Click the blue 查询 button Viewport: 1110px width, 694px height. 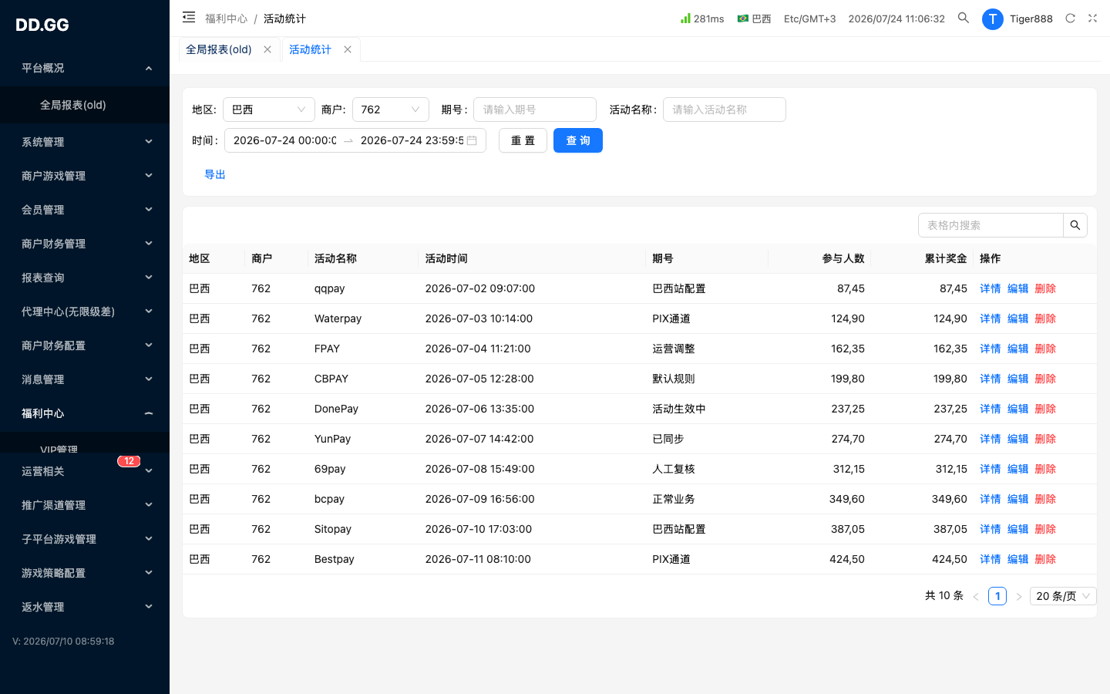(578, 140)
